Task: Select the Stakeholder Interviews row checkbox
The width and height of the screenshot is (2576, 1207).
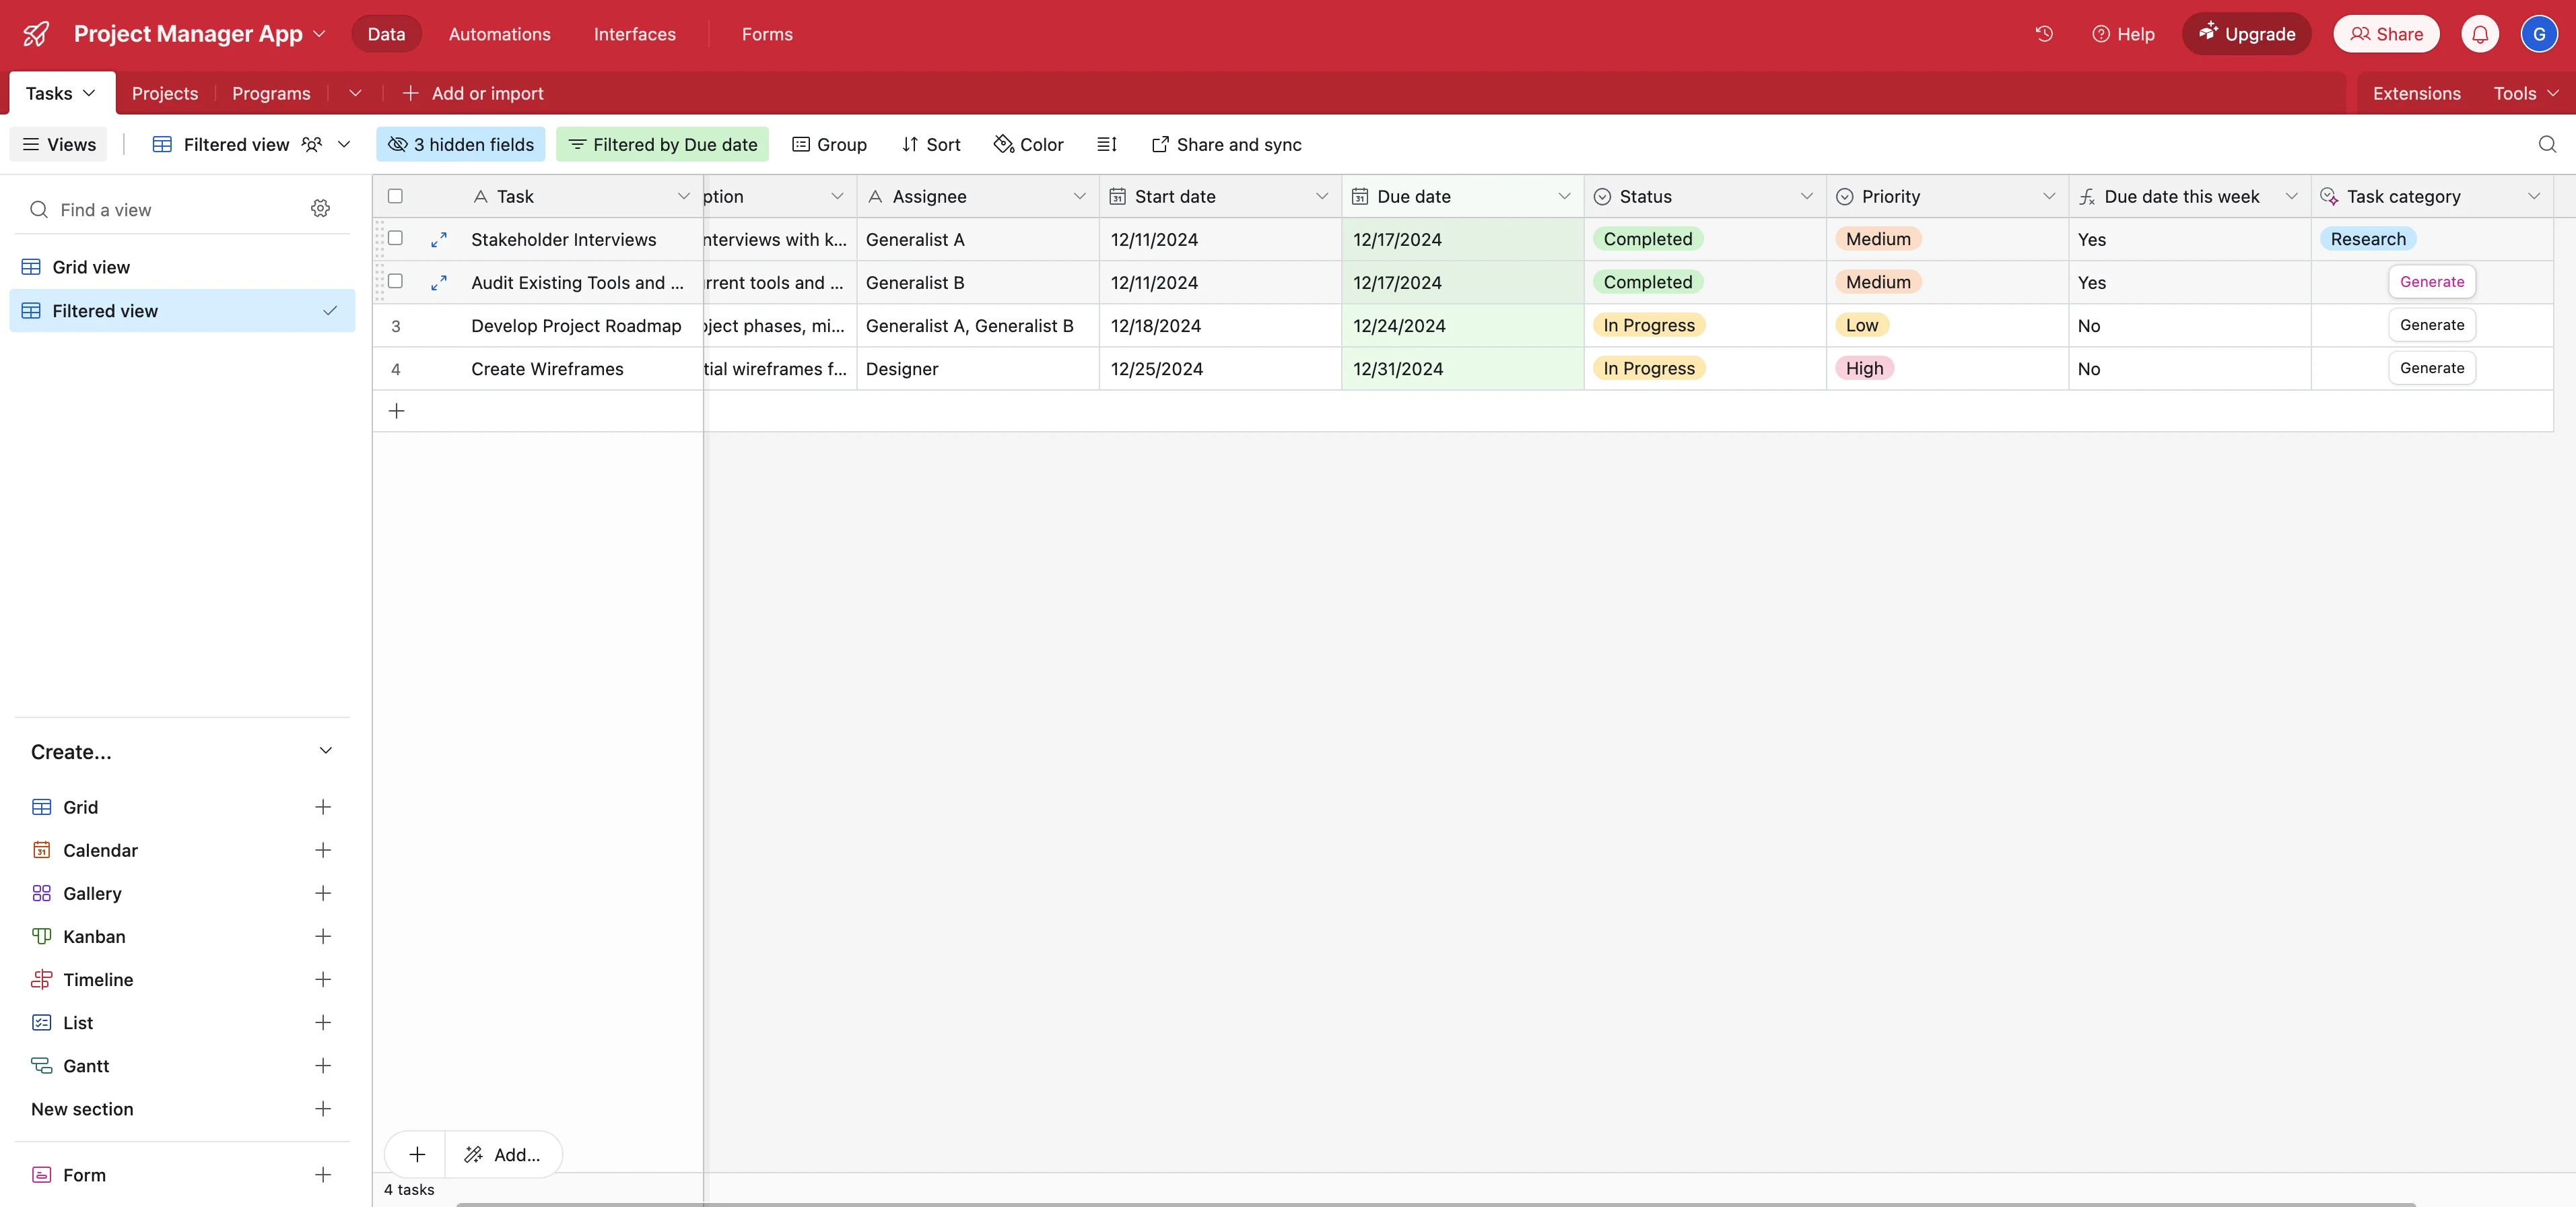Action: (395, 239)
